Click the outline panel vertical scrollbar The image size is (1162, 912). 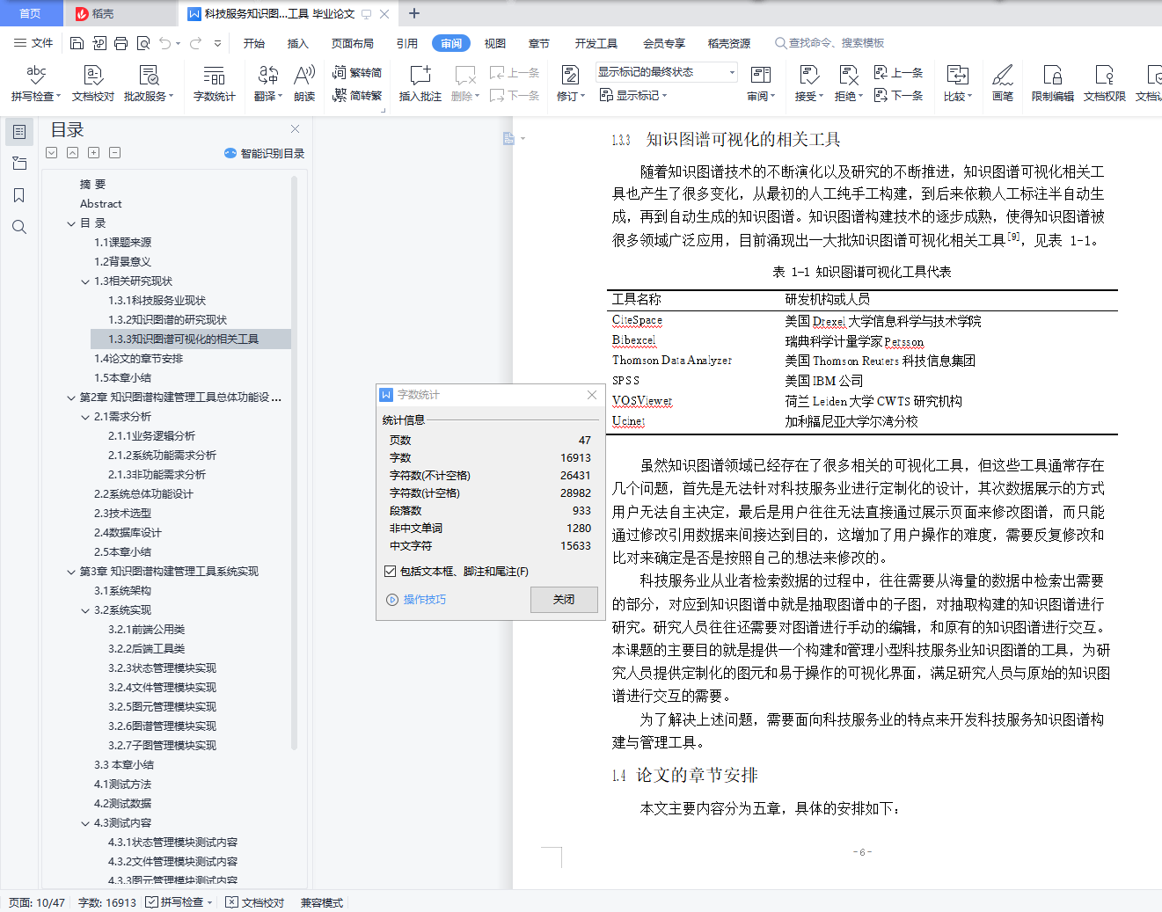tap(295, 463)
